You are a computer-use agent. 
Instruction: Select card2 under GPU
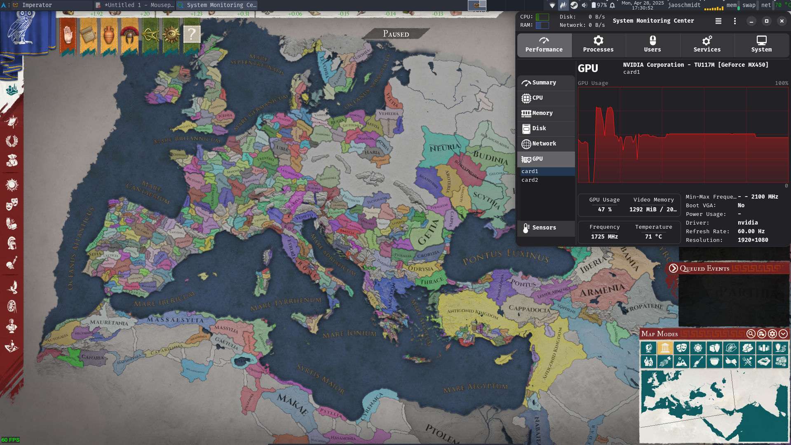tap(547, 180)
